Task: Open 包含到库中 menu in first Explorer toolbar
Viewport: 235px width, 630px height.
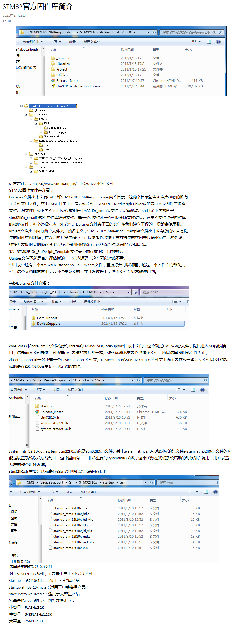Action: point(33,42)
